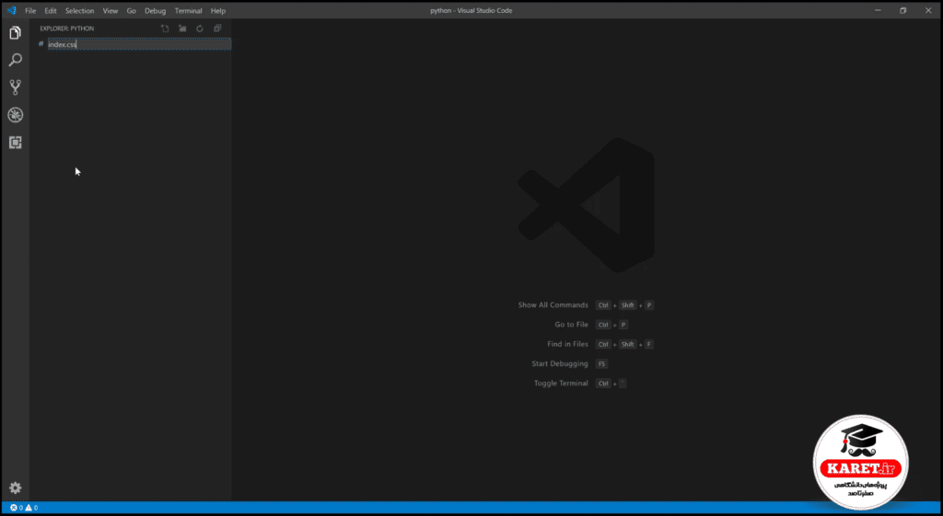Open the Extensions view

click(x=15, y=143)
